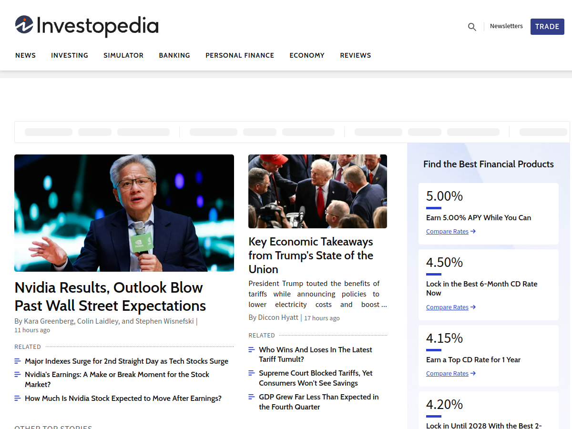The image size is (572, 429).
Task: Click Find the Best Financial Products heading
Action: pyautogui.click(x=489, y=164)
